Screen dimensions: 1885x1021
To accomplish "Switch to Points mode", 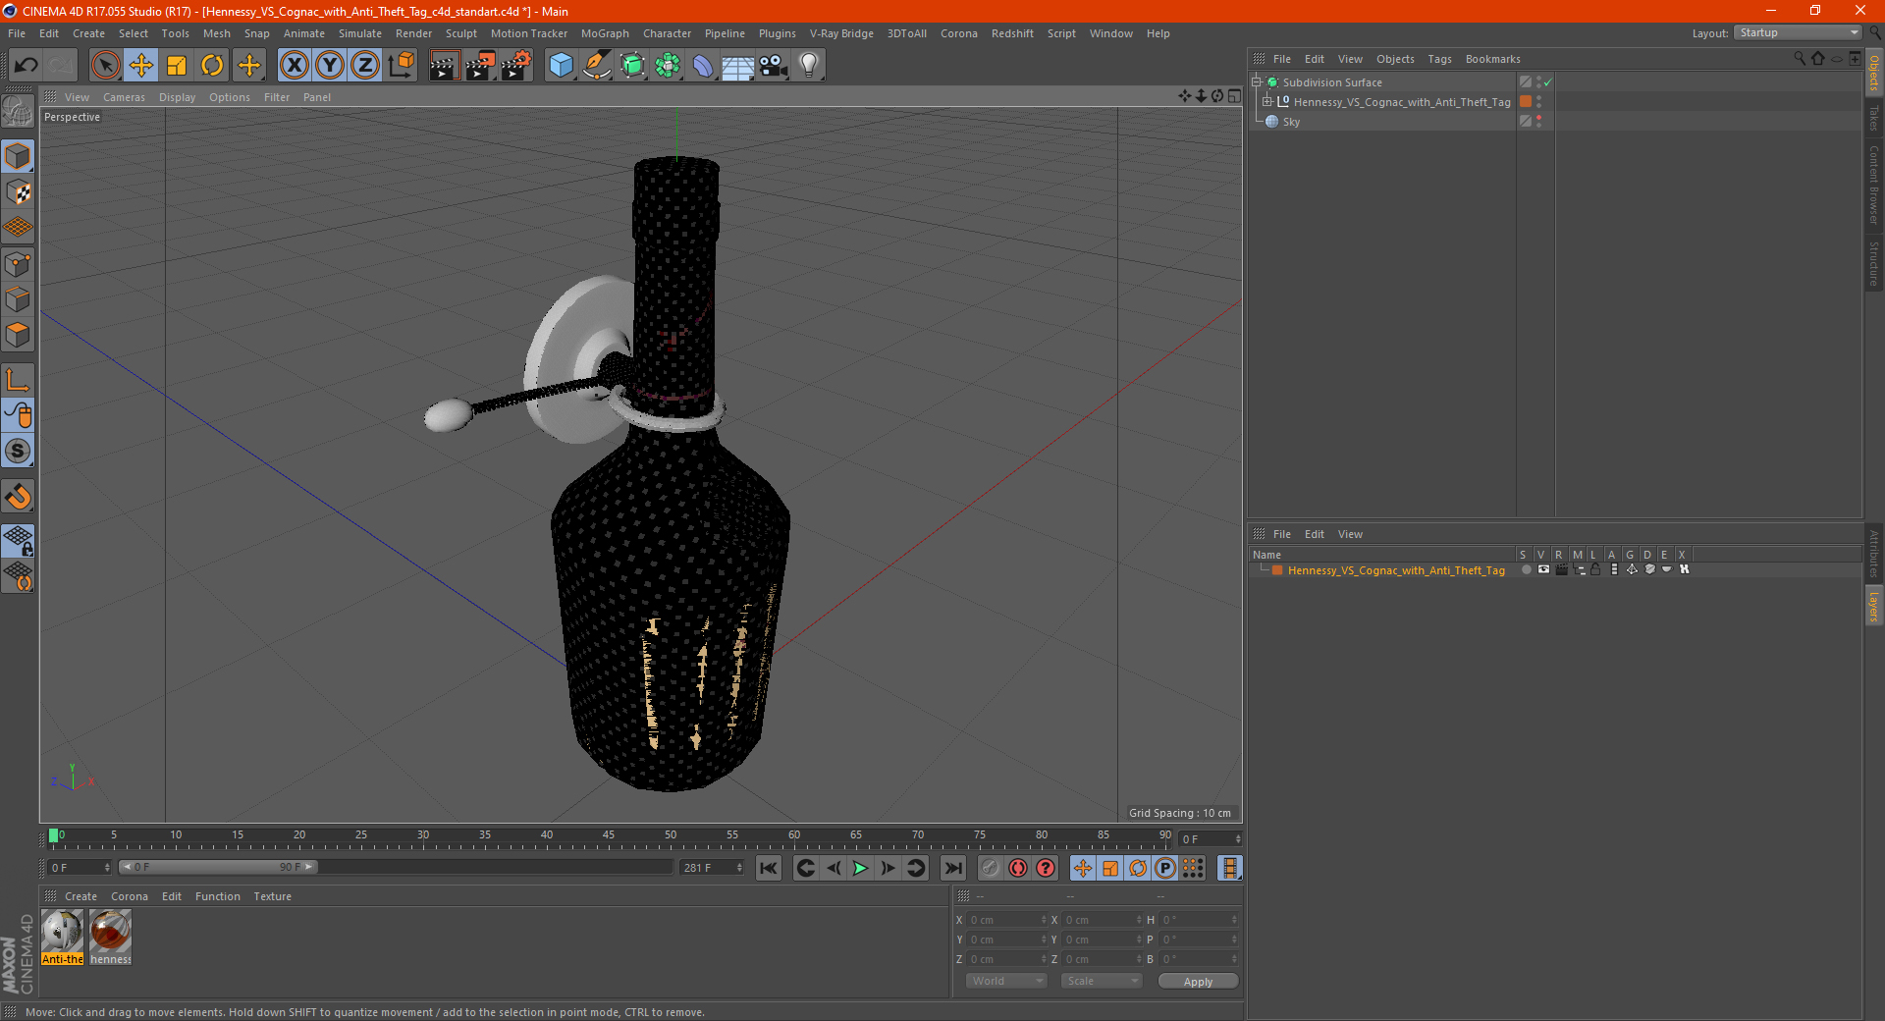I will pos(18,264).
